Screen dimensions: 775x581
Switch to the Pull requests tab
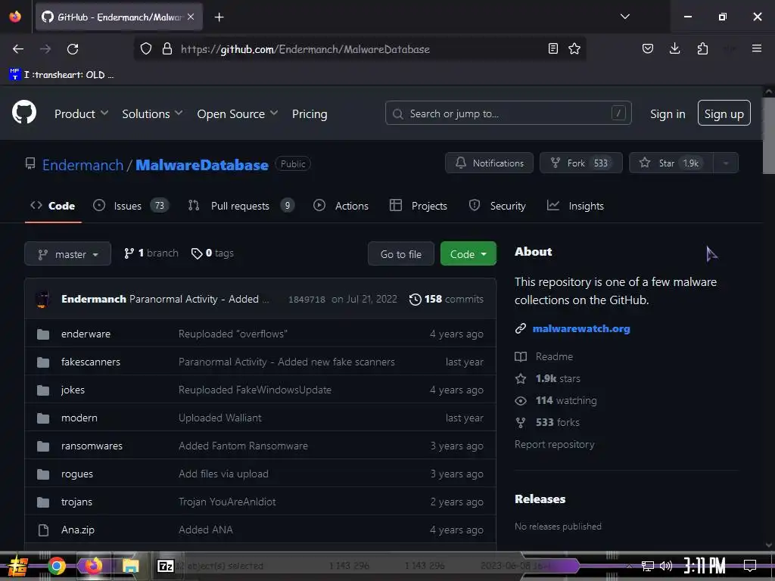coord(241,206)
